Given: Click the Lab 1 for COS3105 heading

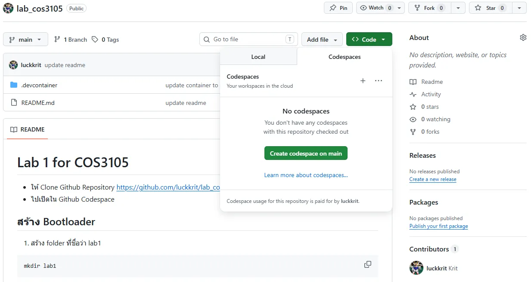Looking at the screenshot, I should [x=73, y=162].
